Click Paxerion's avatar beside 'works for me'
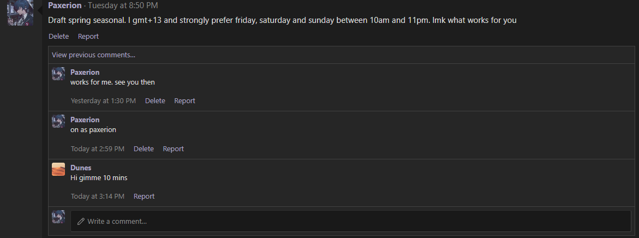Screen dimensions: 639x238 pyautogui.click(x=58, y=74)
